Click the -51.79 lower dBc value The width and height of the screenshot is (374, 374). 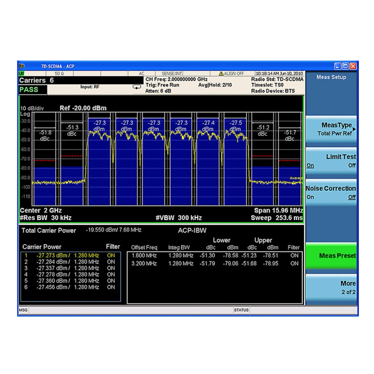click(207, 264)
